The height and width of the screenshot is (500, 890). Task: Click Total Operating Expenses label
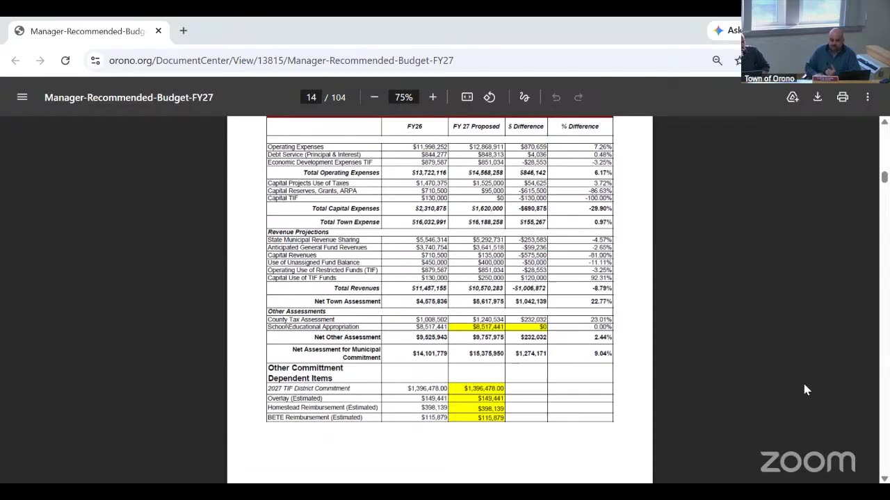[341, 173]
